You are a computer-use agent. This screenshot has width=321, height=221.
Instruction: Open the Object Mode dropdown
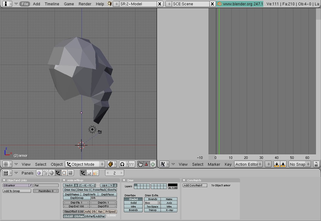tap(85, 164)
